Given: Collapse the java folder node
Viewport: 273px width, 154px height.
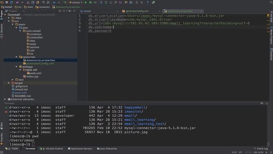Looking at the screenshot, I should [17, 27].
